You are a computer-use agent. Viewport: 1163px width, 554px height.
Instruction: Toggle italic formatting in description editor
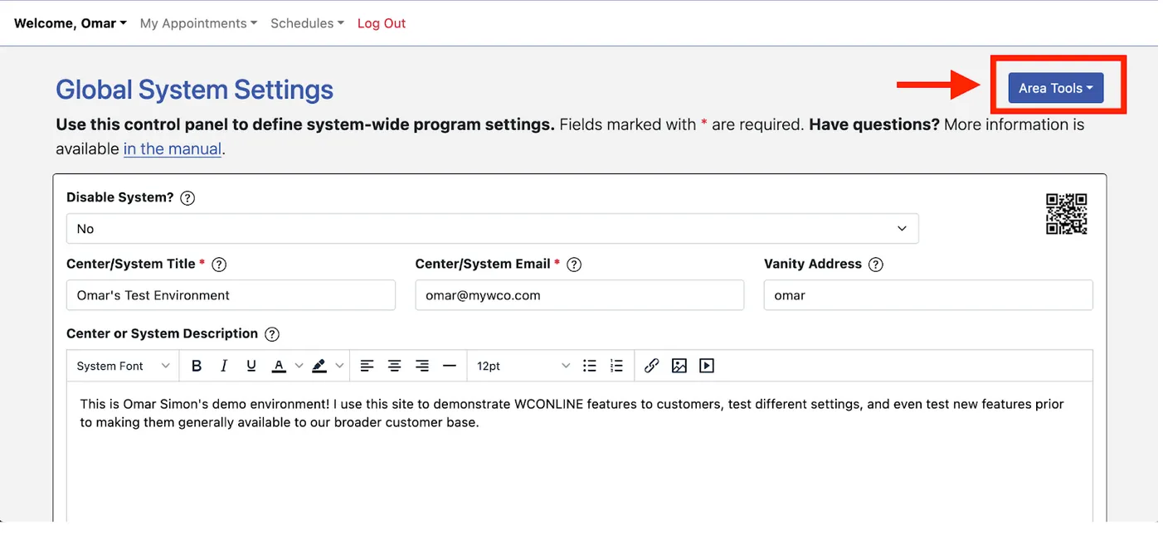click(224, 366)
